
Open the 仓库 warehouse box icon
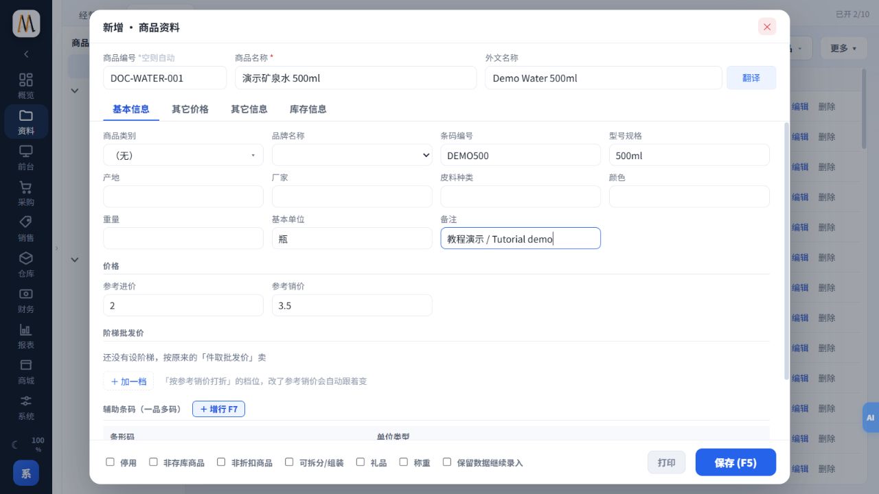(25, 264)
